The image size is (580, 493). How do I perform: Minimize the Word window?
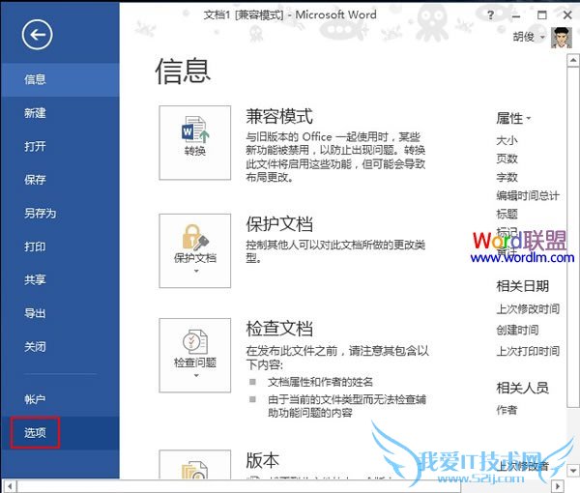[516, 15]
